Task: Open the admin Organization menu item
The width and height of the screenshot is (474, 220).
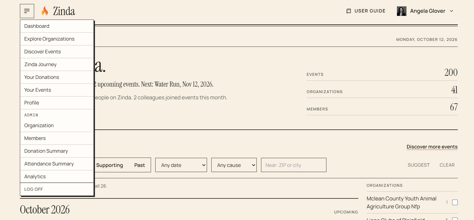Action: click(x=57, y=125)
